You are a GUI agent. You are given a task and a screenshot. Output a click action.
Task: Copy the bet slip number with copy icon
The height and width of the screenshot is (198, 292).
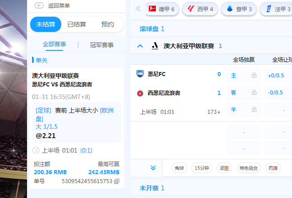(x=117, y=181)
